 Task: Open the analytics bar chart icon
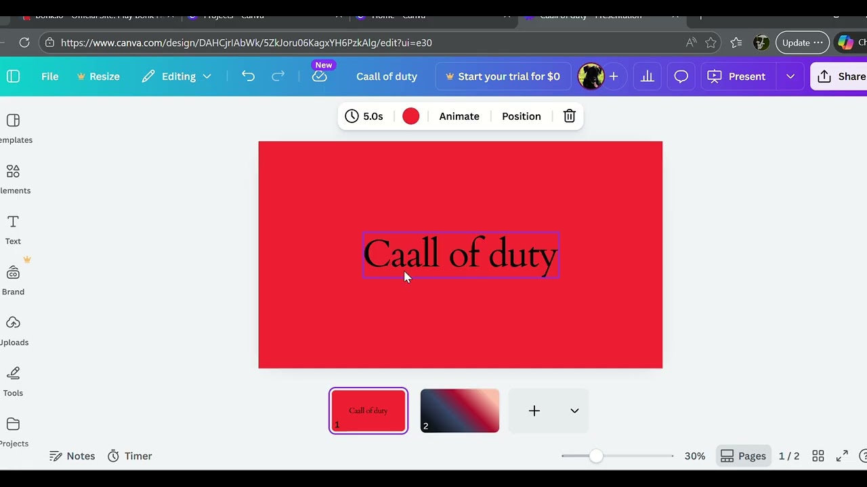point(648,76)
